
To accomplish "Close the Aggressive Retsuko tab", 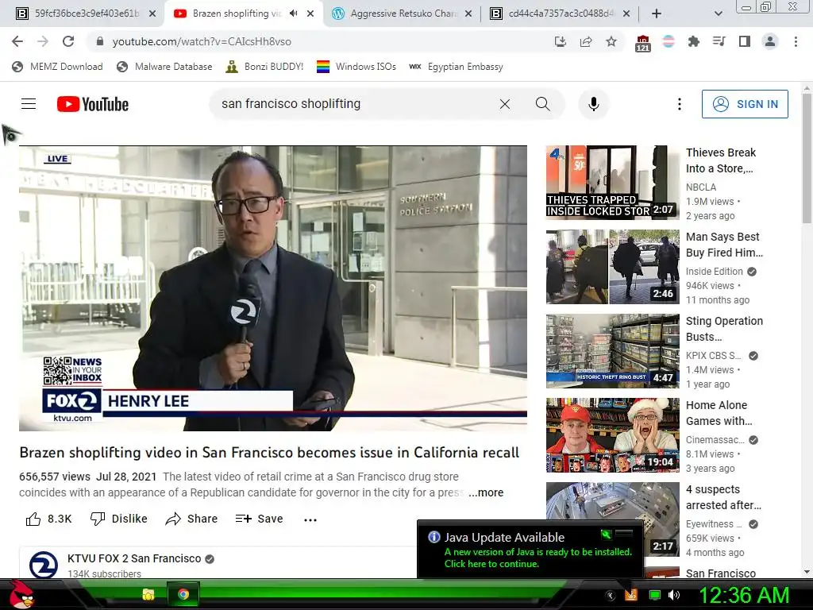I will point(468,14).
